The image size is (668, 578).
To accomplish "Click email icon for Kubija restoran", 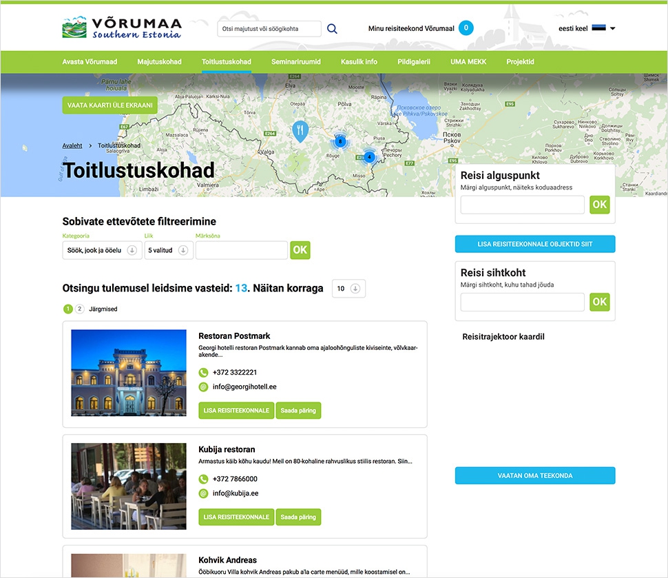I will click(x=203, y=493).
